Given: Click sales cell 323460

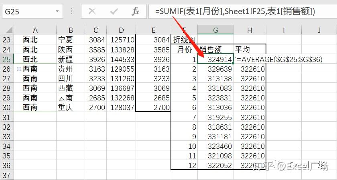Looking at the screenshot, I should point(215,146).
